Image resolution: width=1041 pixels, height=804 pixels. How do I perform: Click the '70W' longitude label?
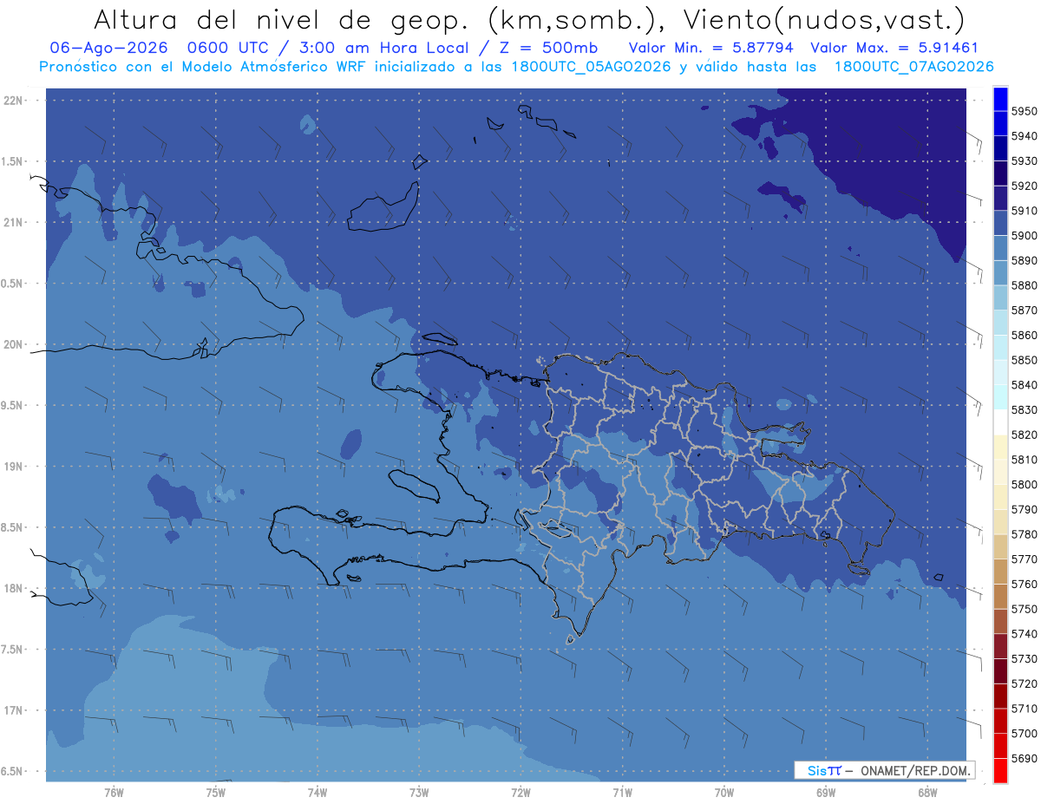(x=724, y=793)
